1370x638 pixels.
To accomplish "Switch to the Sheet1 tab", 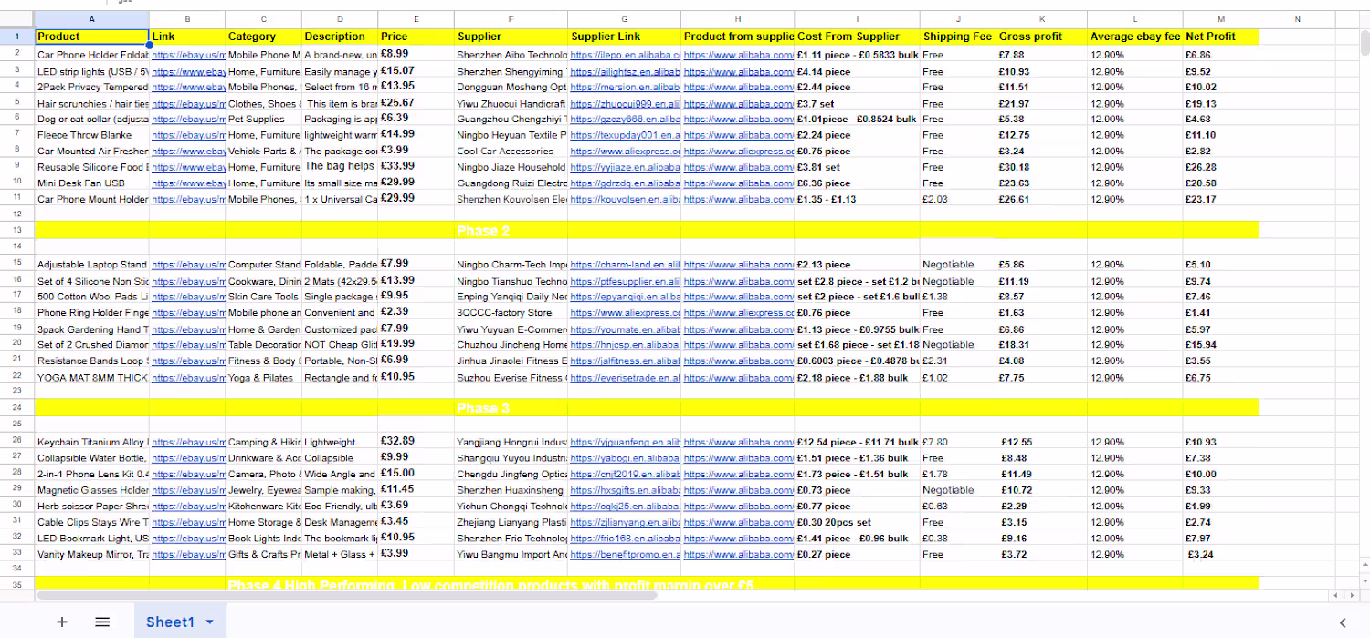I will click(x=170, y=622).
